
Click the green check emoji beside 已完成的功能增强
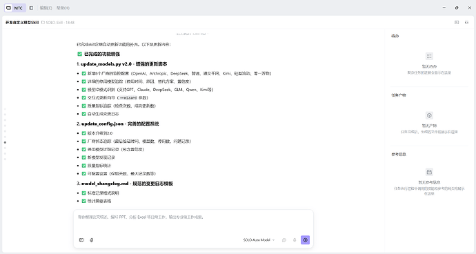tap(79, 54)
